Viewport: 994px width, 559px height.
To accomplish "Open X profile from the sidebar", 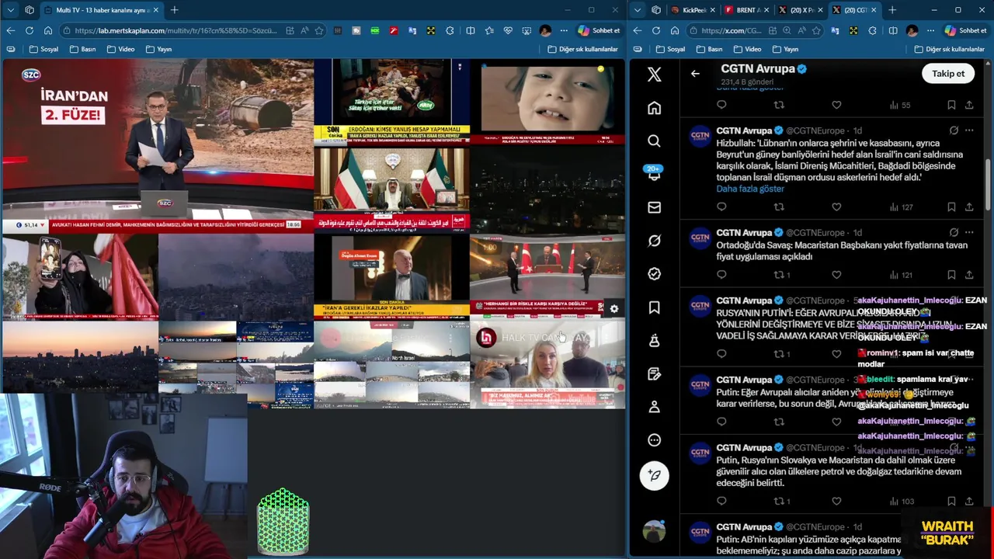I will (654, 407).
